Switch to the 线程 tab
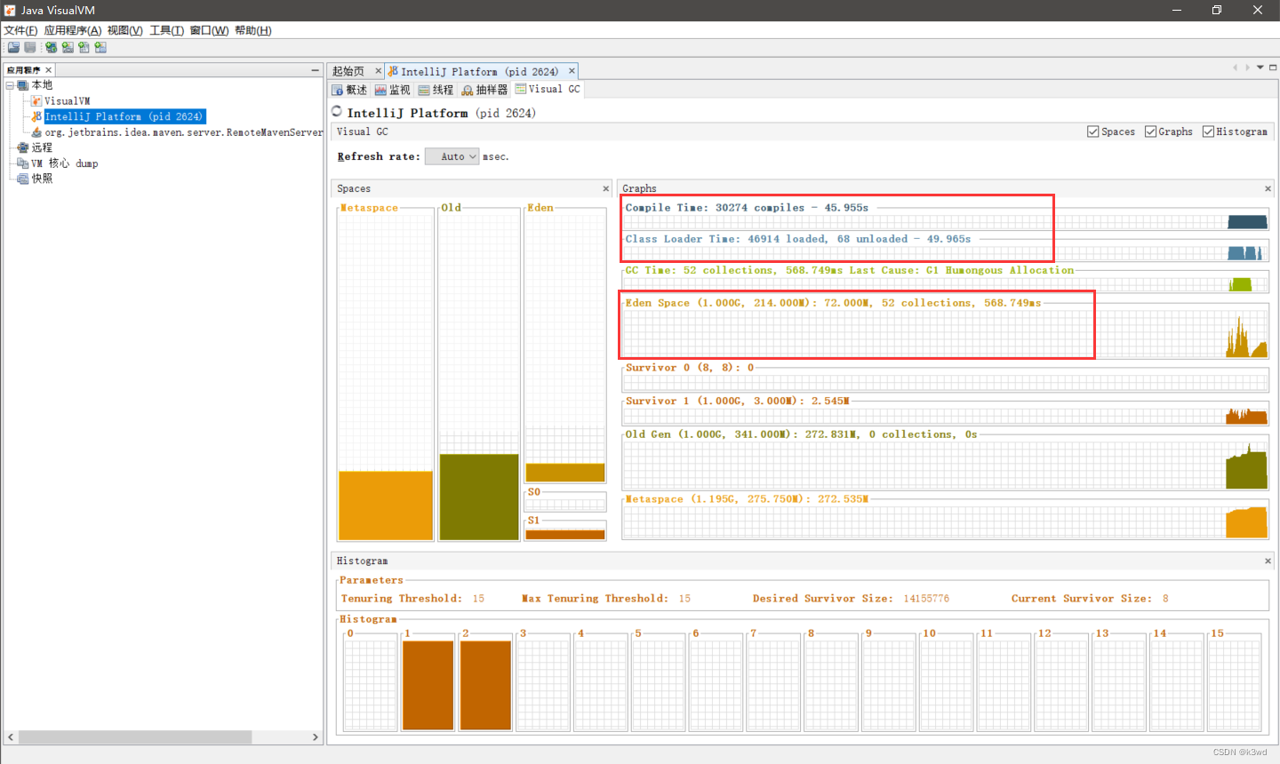The image size is (1280, 764). (x=436, y=90)
